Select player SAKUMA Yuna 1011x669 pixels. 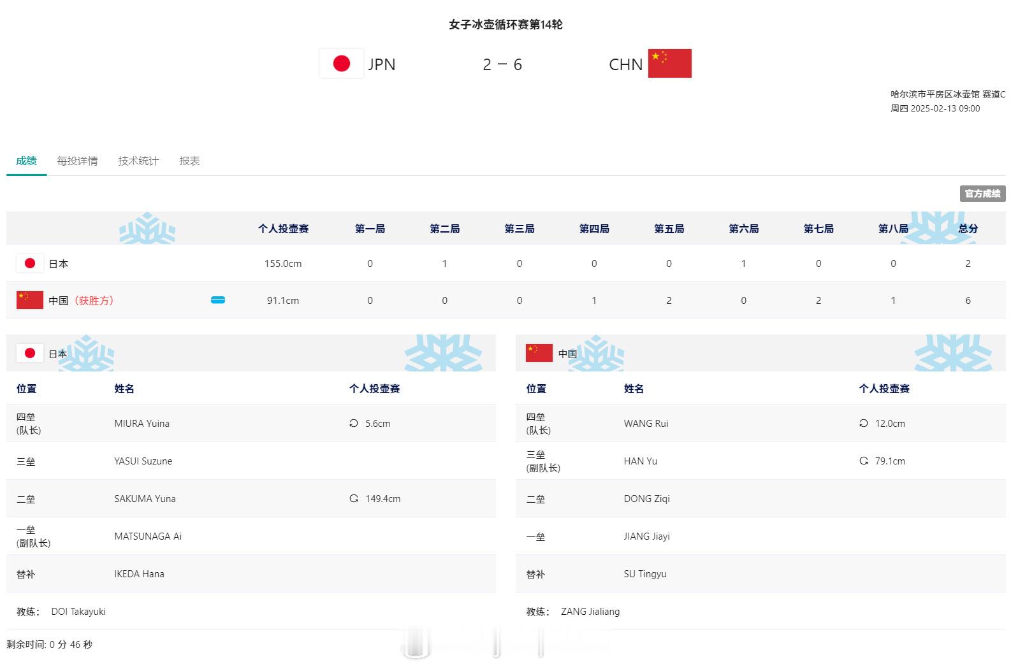tap(145, 499)
